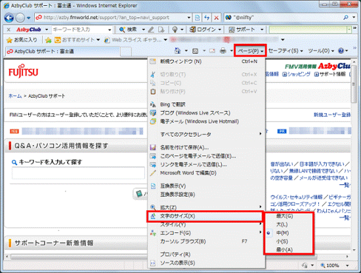Click the red Stop loading icon
Image resolution: width=361 pixels, height=273 pixels.
[x=216, y=18]
